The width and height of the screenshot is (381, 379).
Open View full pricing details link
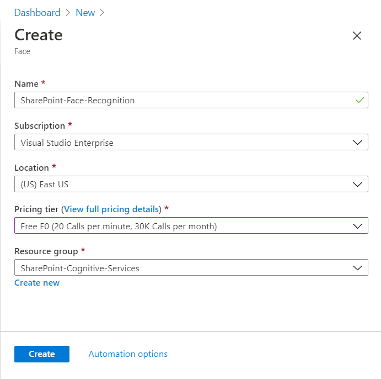[x=112, y=209]
